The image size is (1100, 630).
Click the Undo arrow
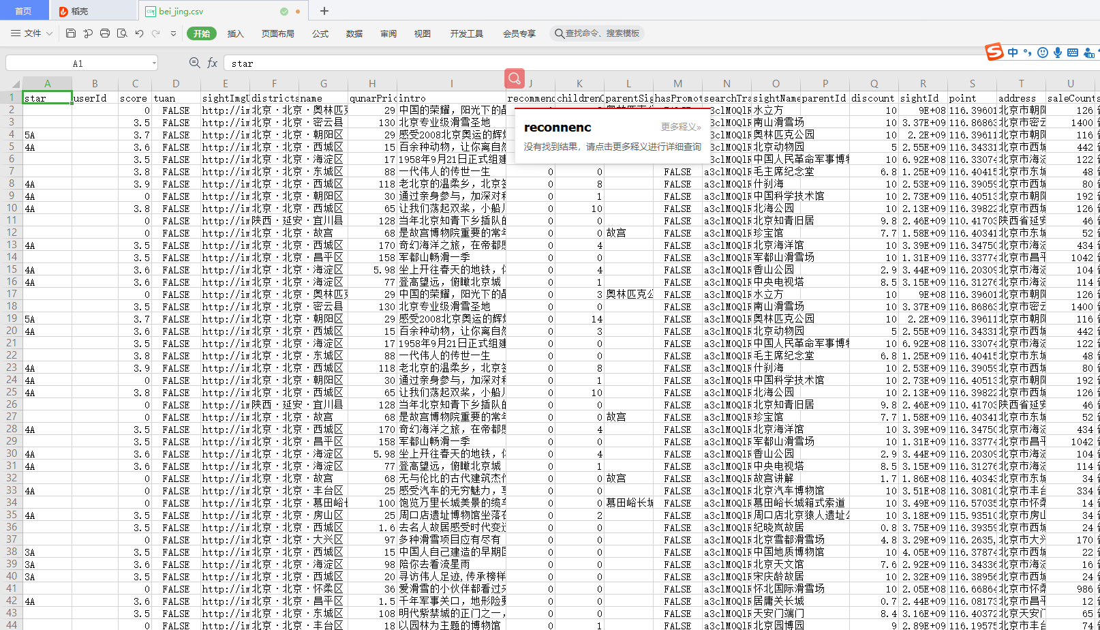pos(139,33)
